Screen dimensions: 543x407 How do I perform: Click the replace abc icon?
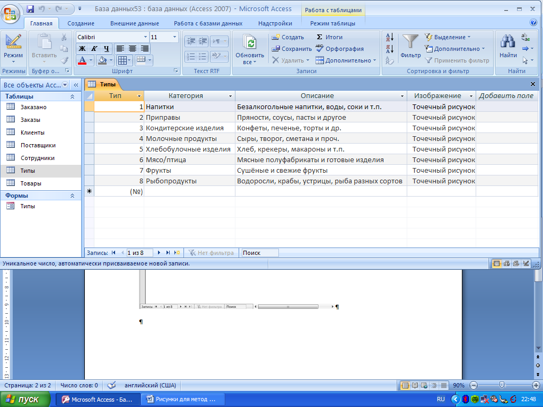click(x=526, y=37)
